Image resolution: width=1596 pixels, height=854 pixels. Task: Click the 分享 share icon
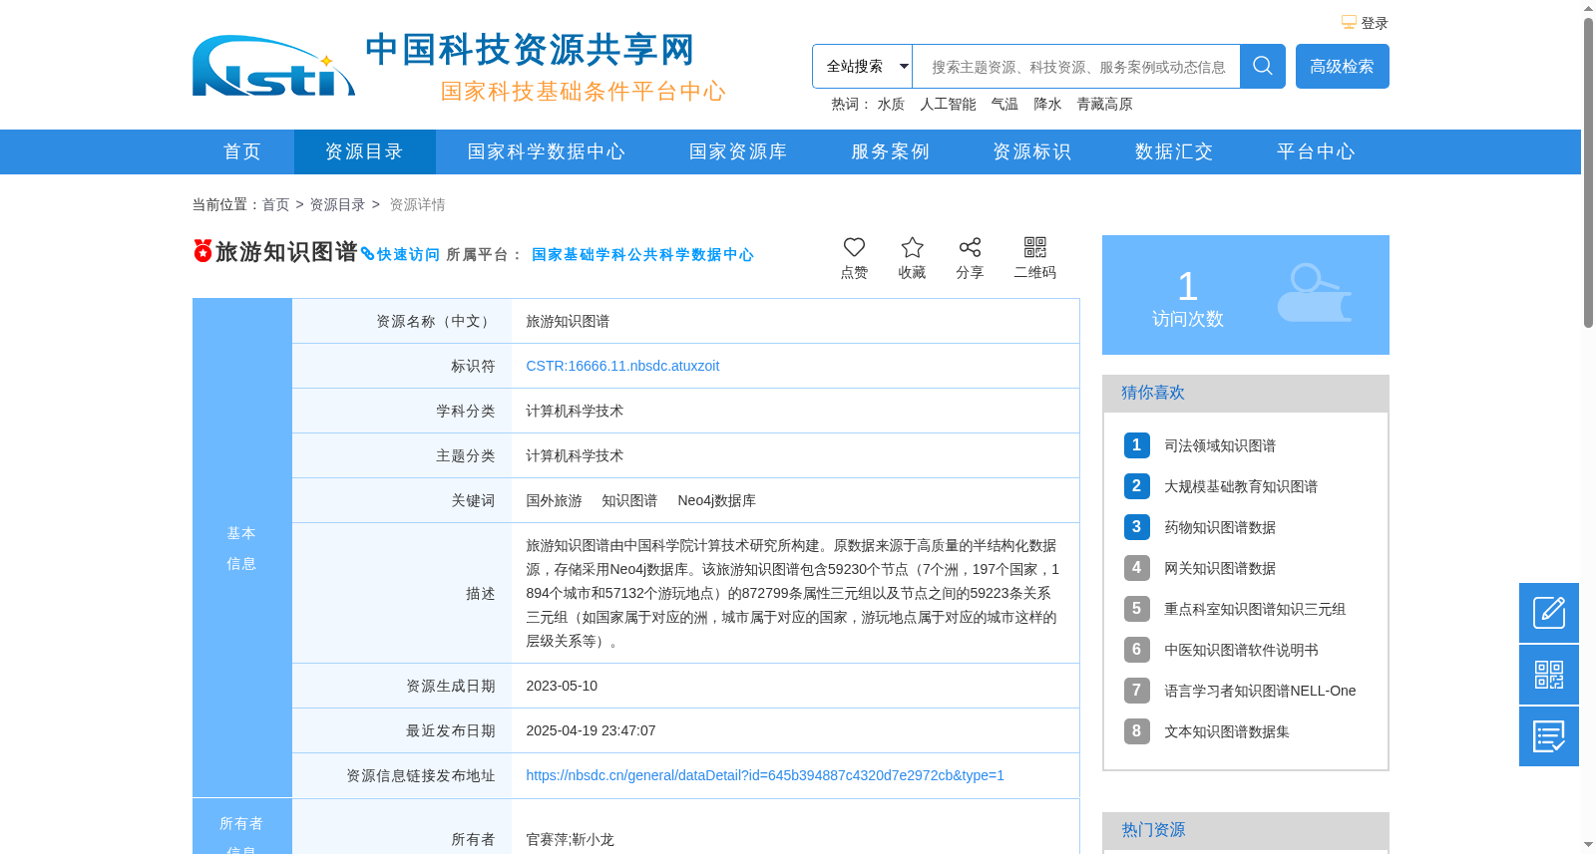[x=970, y=247]
